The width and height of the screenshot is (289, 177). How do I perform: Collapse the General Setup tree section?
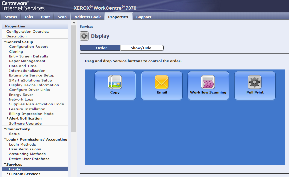pos(5,42)
